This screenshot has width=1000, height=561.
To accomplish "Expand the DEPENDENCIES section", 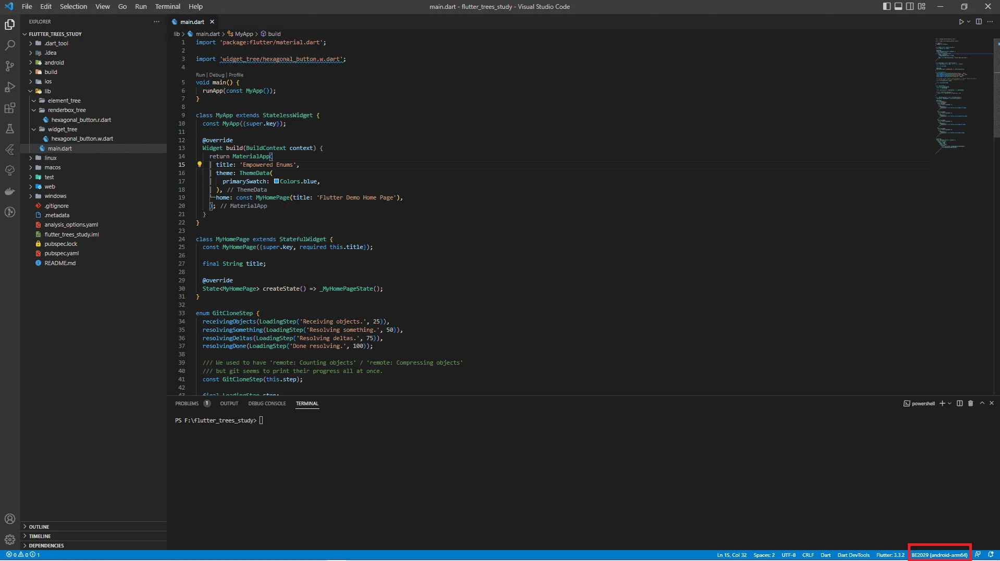I will click(x=46, y=546).
